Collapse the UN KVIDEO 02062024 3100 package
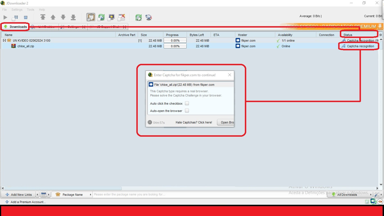 4,40
